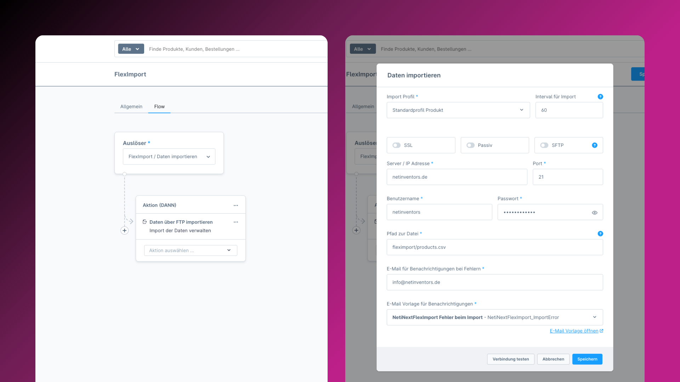Open the Aktion auswählen dropdown

tap(191, 250)
